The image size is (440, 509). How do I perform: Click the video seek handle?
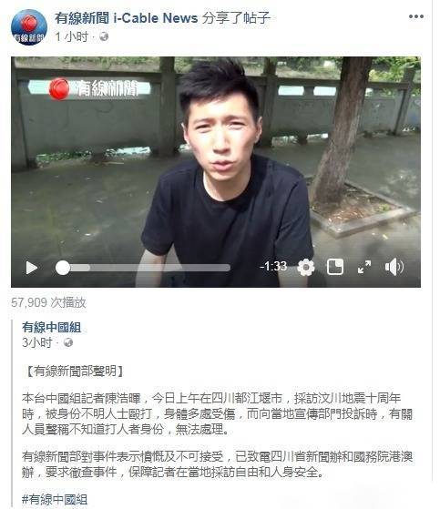click(x=63, y=268)
